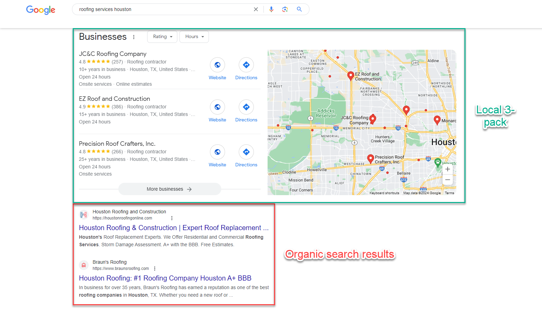Viewport: 542px width, 309px height.
Task: Click the Braun's Roofing favicon
Action: click(84, 265)
